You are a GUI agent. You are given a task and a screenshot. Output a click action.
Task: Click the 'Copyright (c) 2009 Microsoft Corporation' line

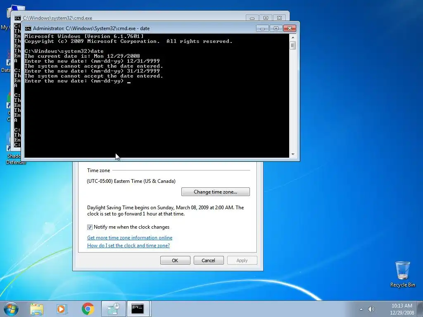[x=128, y=41]
